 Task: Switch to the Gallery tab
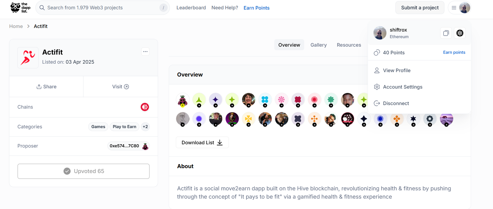tap(318, 45)
